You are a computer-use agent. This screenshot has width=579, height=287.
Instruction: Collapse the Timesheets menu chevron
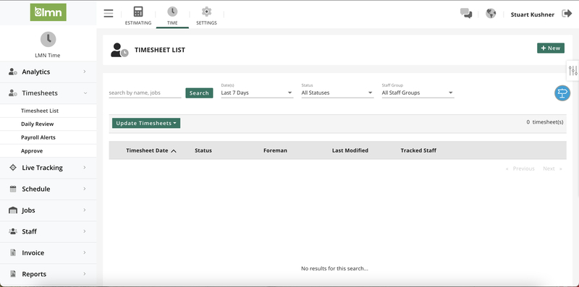[x=85, y=93]
